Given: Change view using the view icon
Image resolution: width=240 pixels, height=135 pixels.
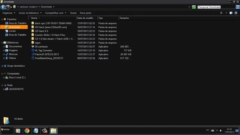Looking at the screenshot, I should coord(221,13).
